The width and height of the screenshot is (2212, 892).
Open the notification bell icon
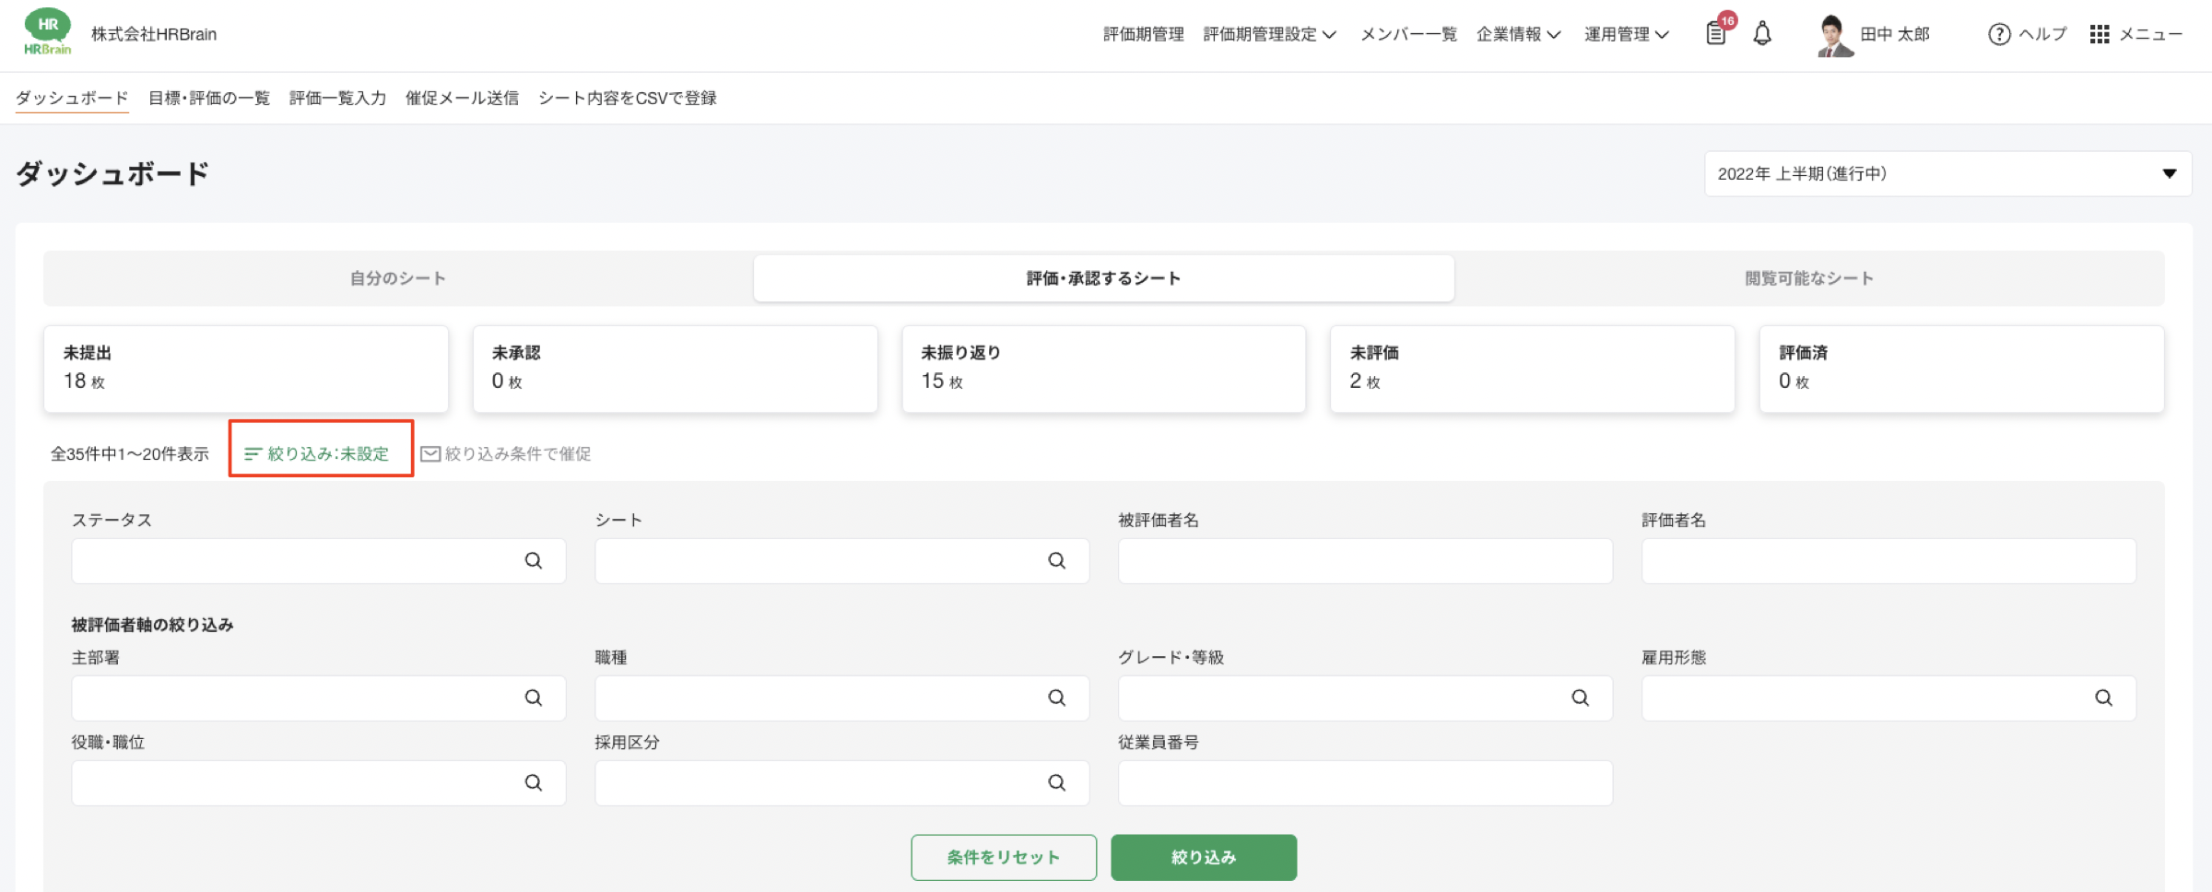pyautogui.click(x=1762, y=33)
